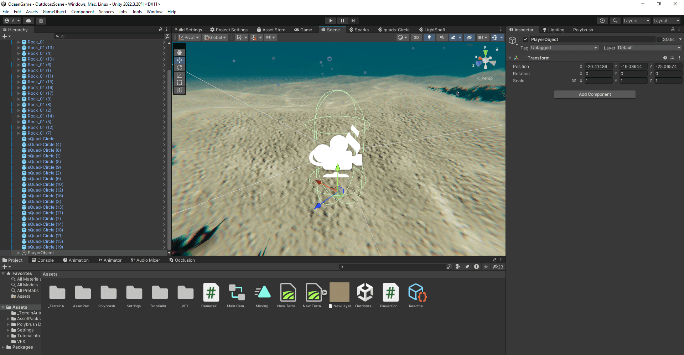This screenshot has height=355, width=684.
Task: Select the Rect tool in scene toolbar
Action: 180,83
